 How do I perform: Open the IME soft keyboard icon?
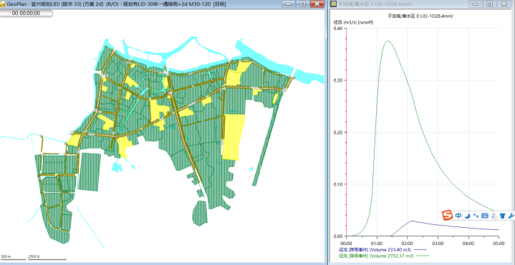click(485, 216)
